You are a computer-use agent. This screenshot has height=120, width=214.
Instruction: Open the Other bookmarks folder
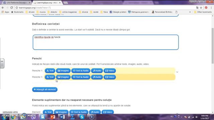(x=203, y=12)
